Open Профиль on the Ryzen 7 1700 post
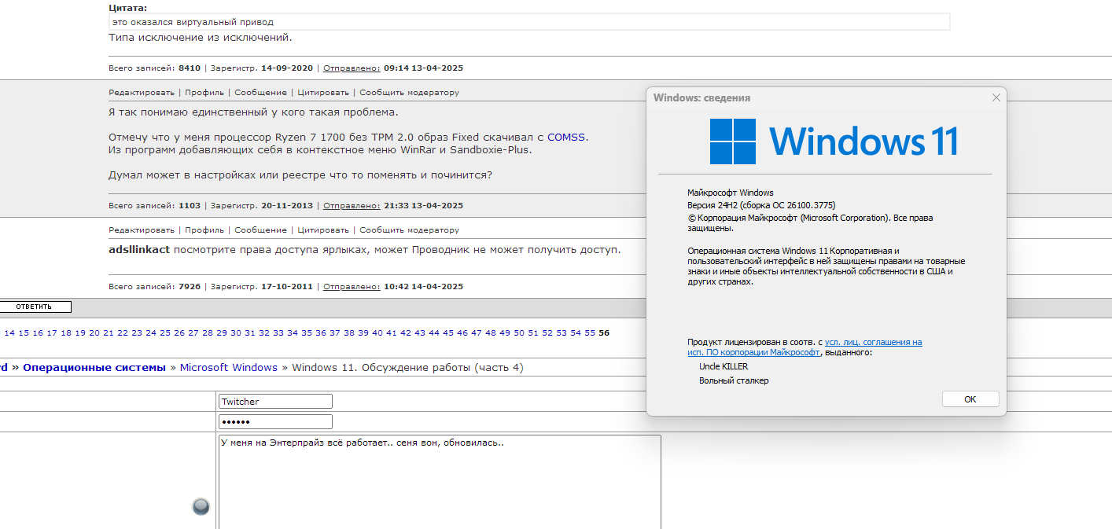The image size is (1112, 529). (x=204, y=93)
